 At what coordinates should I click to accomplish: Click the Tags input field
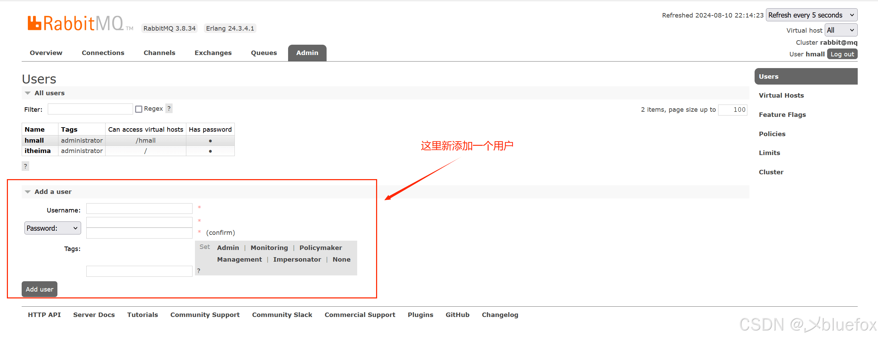[139, 271]
